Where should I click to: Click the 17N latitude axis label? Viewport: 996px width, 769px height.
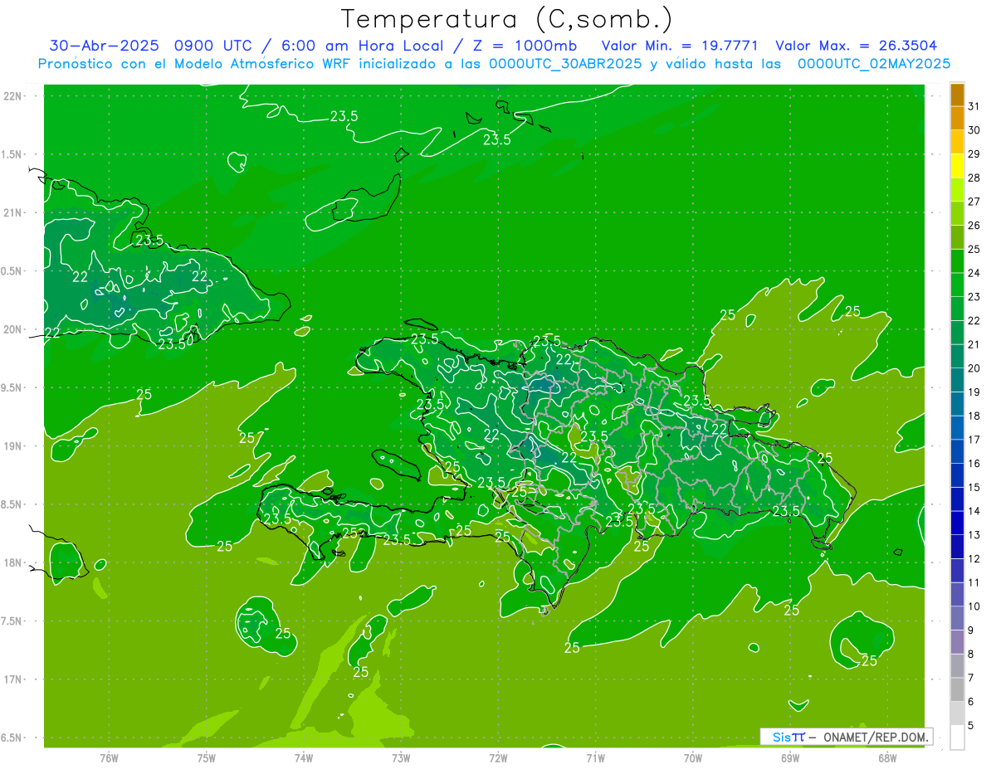coord(12,679)
